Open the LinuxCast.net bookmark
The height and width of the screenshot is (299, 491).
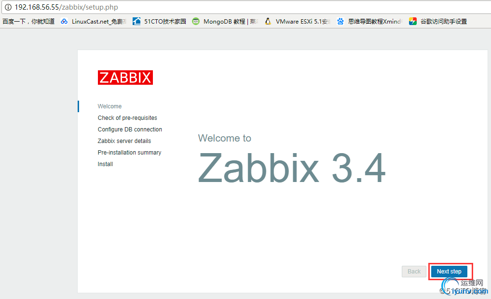click(99, 21)
